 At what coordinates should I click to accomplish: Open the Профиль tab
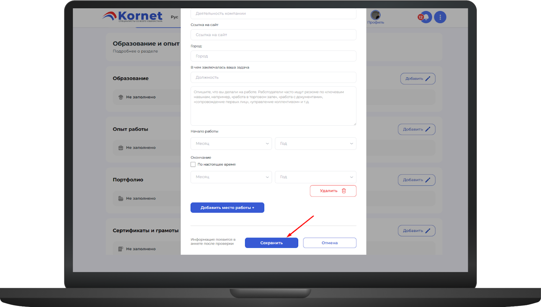tap(376, 22)
